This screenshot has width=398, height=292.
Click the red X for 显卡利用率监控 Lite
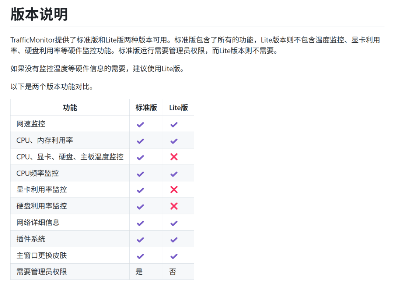pos(174,190)
